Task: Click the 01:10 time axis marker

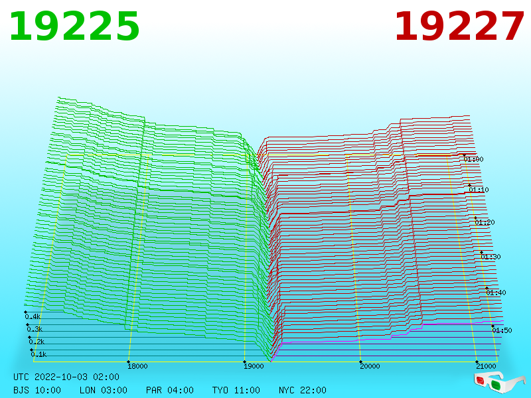Action: pyautogui.click(x=479, y=190)
